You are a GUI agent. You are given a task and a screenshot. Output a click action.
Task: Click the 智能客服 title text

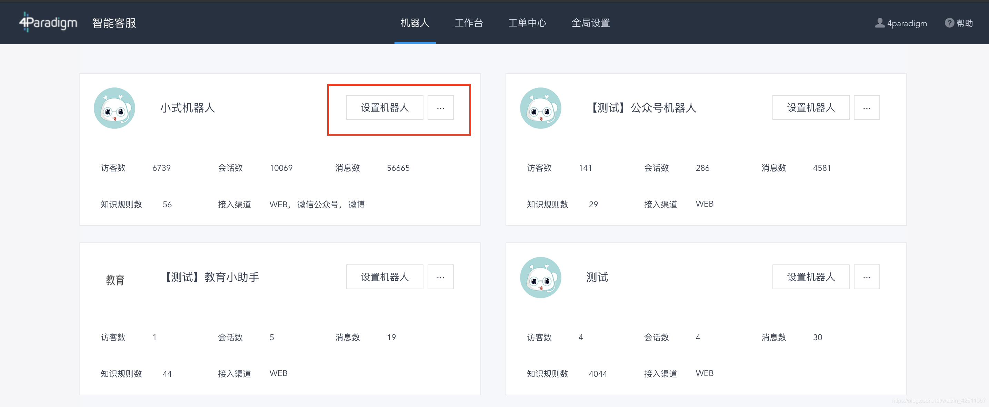click(114, 23)
